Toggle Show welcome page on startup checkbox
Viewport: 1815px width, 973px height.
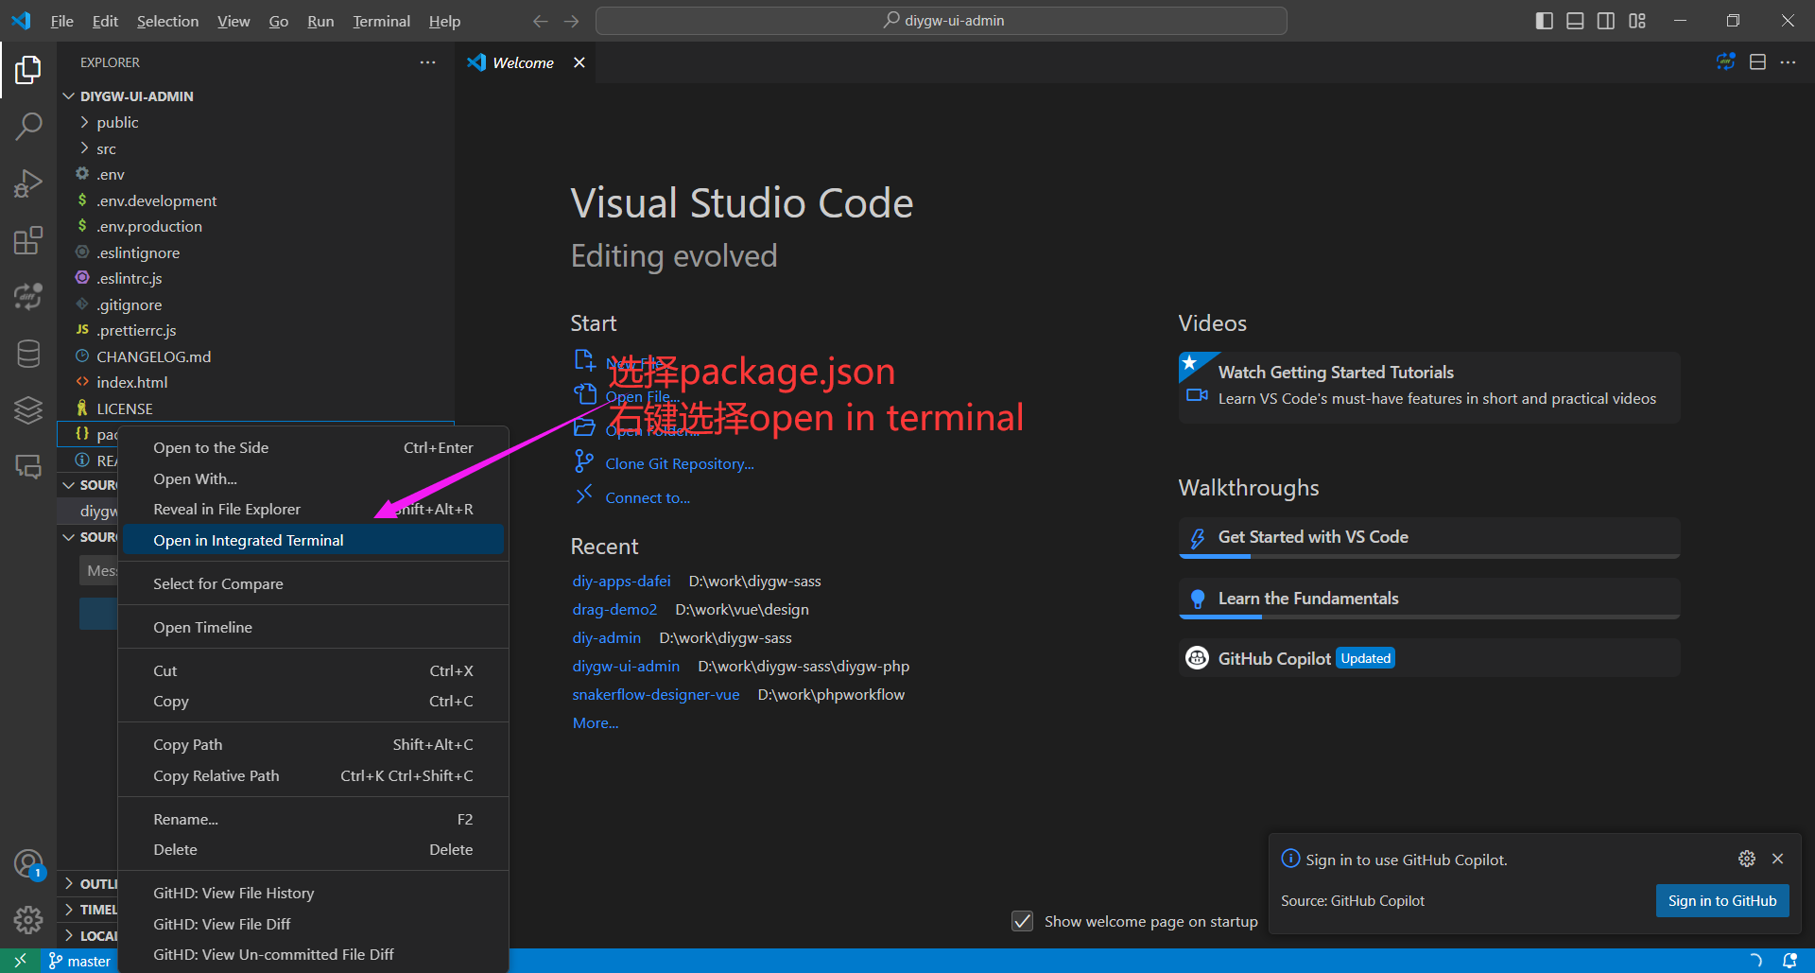point(1022,921)
